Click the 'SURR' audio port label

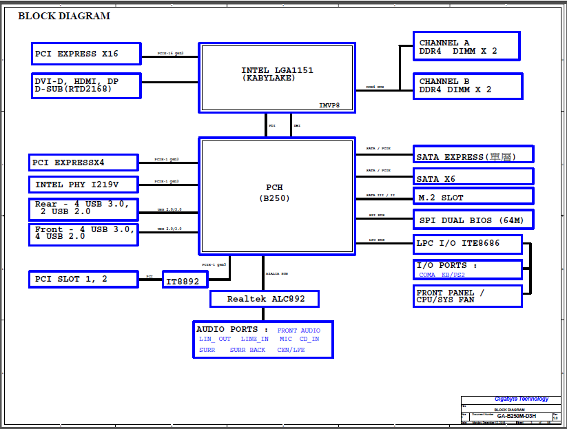click(x=207, y=350)
